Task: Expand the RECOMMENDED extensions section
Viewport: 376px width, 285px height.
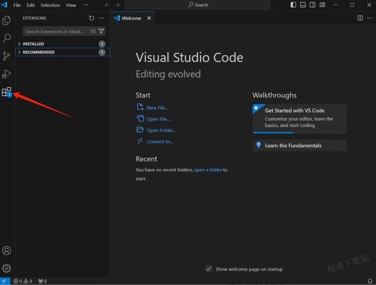Action: 38,52
